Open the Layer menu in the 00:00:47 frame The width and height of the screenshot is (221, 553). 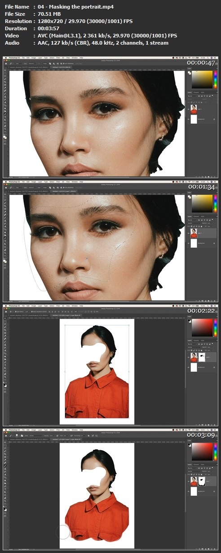tap(40, 58)
